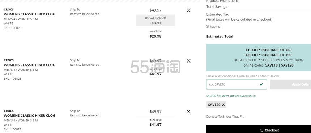Screen dimensions: 311x133
Task: Open second Womens Classic Hiker Clog title
Action: pyautogui.click(x=30, y=65)
